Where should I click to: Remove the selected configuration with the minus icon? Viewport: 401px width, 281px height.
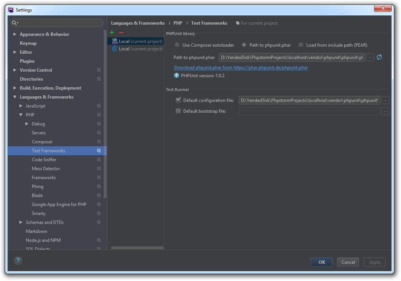tap(121, 32)
